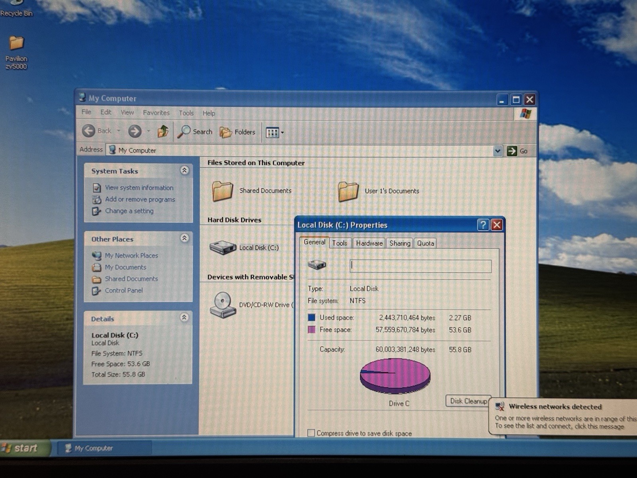
Task: Open Search in the toolbar
Action: tap(195, 131)
